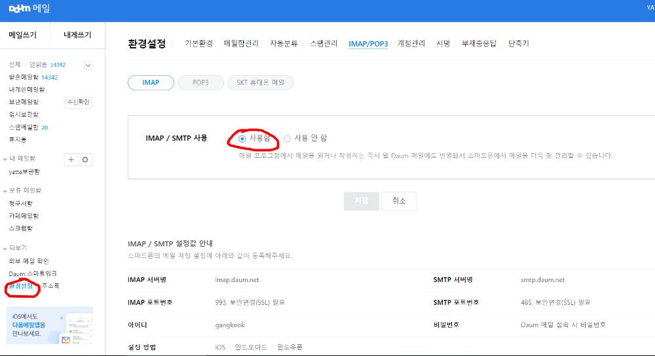
Task: Open the 계정관리 tab
Action: click(411, 43)
